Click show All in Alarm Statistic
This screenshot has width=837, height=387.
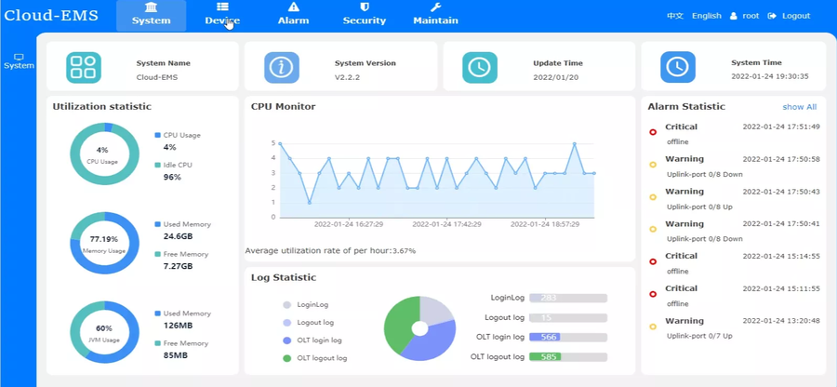tap(799, 107)
